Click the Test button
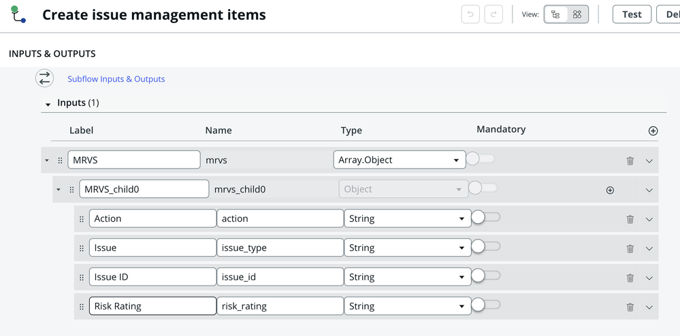Screen dimensions: 680x336 pyautogui.click(x=632, y=14)
